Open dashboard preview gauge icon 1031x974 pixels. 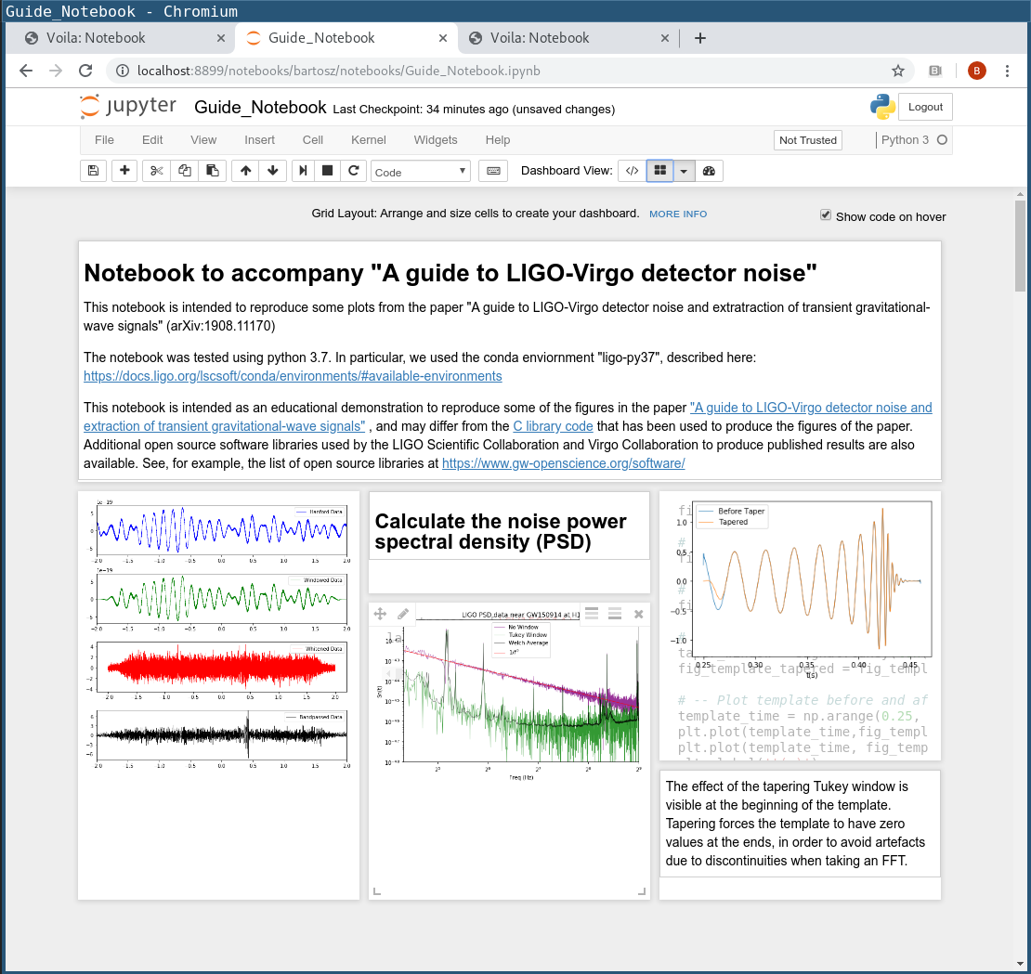click(x=709, y=171)
